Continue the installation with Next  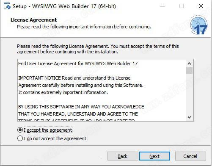point(154,156)
